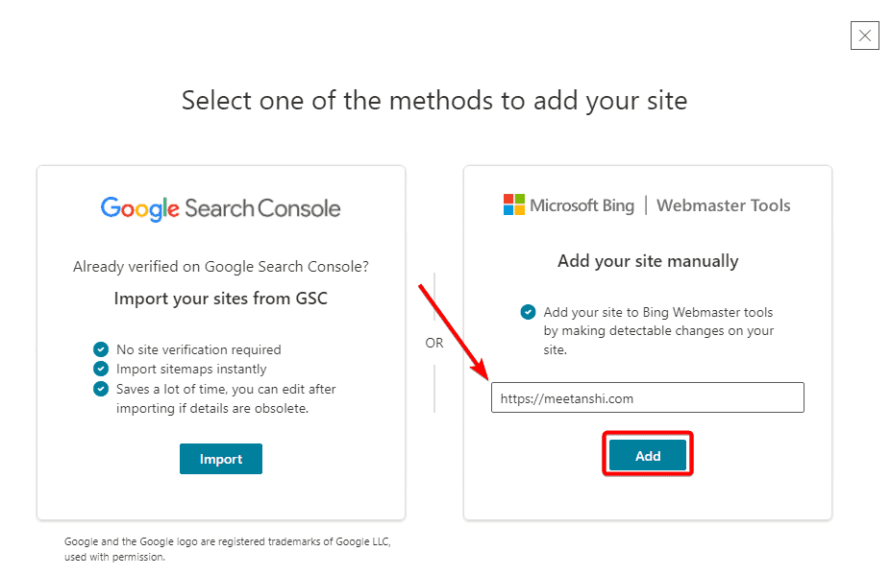Click the OR divider between methods
The height and width of the screenshot is (575, 891).
click(x=434, y=343)
